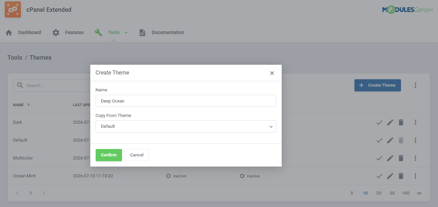Click the 2026-07-10 11:18:22 timestamp
The width and height of the screenshot is (438, 207).
(x=93, y=176)
